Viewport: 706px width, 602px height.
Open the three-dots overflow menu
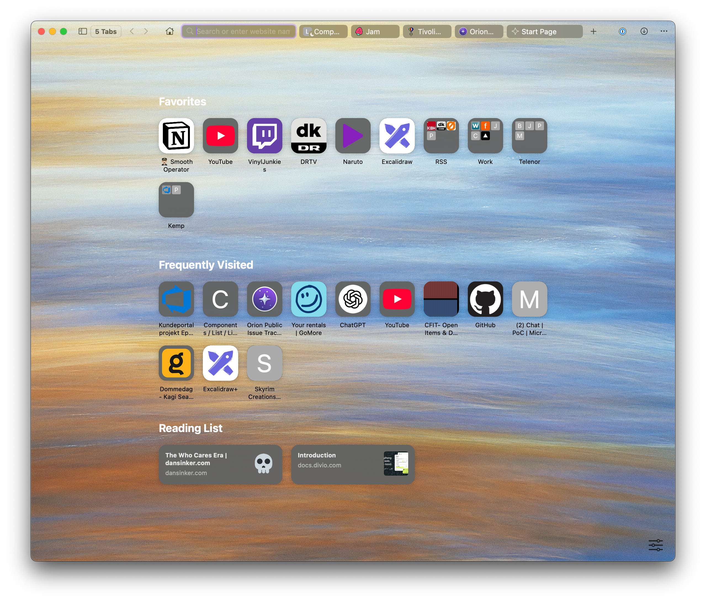click(664, 31)
